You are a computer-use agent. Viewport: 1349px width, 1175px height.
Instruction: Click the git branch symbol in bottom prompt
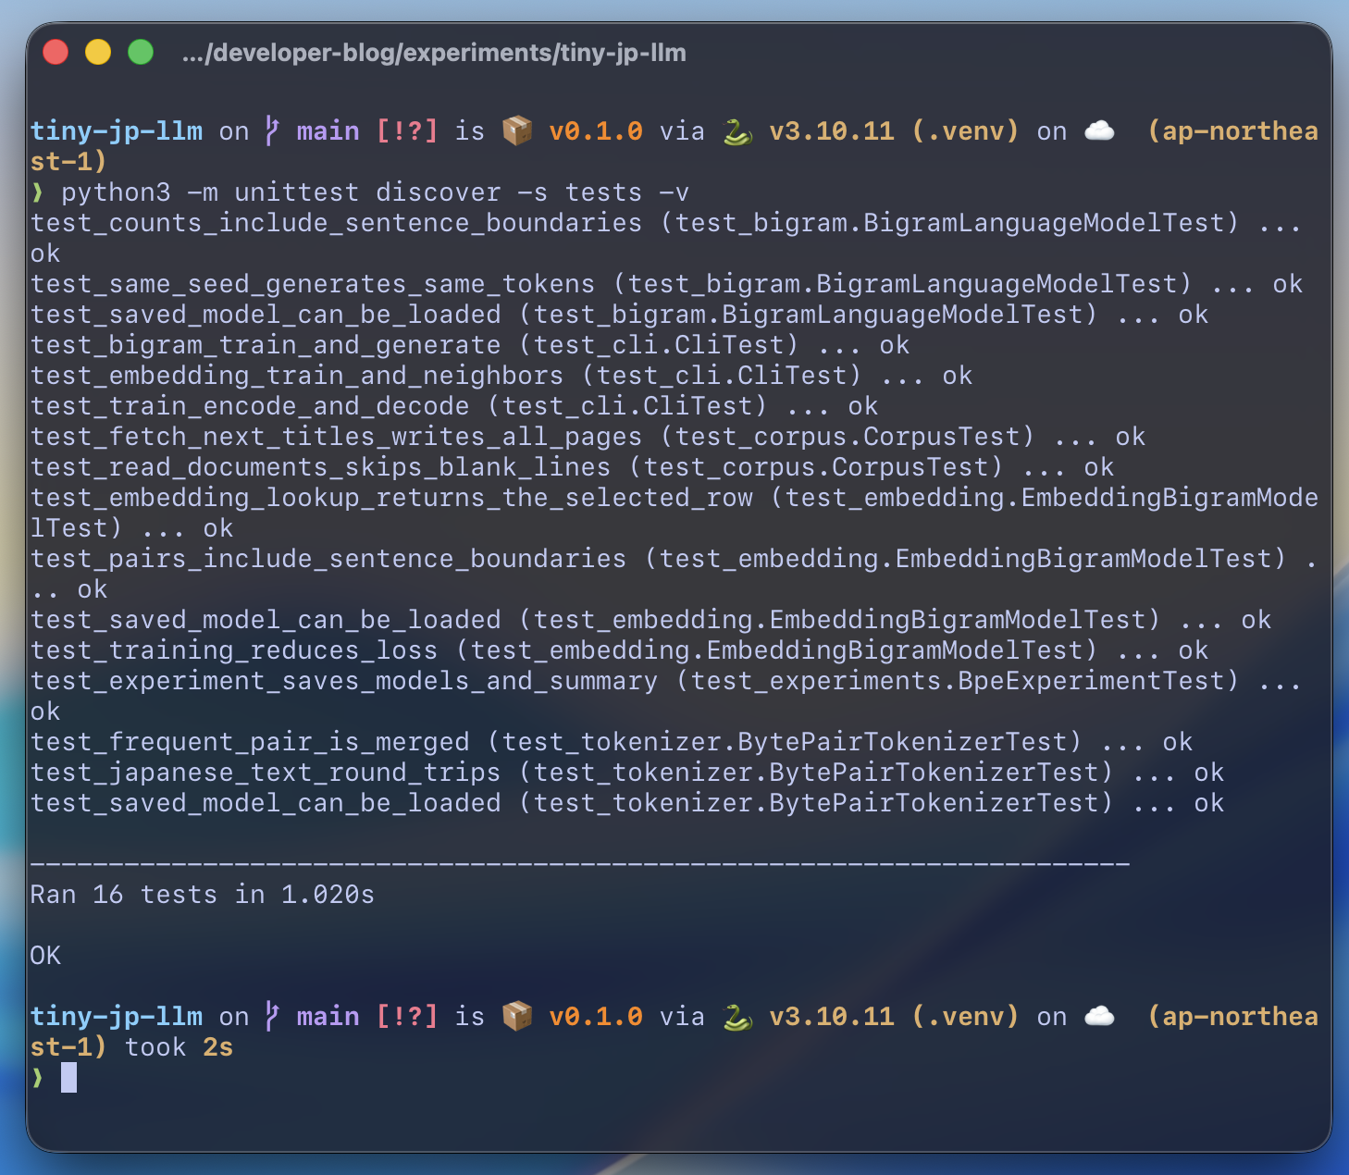(272, 1016)
